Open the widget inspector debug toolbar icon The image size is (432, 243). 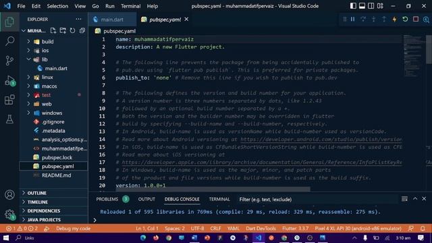426,19
